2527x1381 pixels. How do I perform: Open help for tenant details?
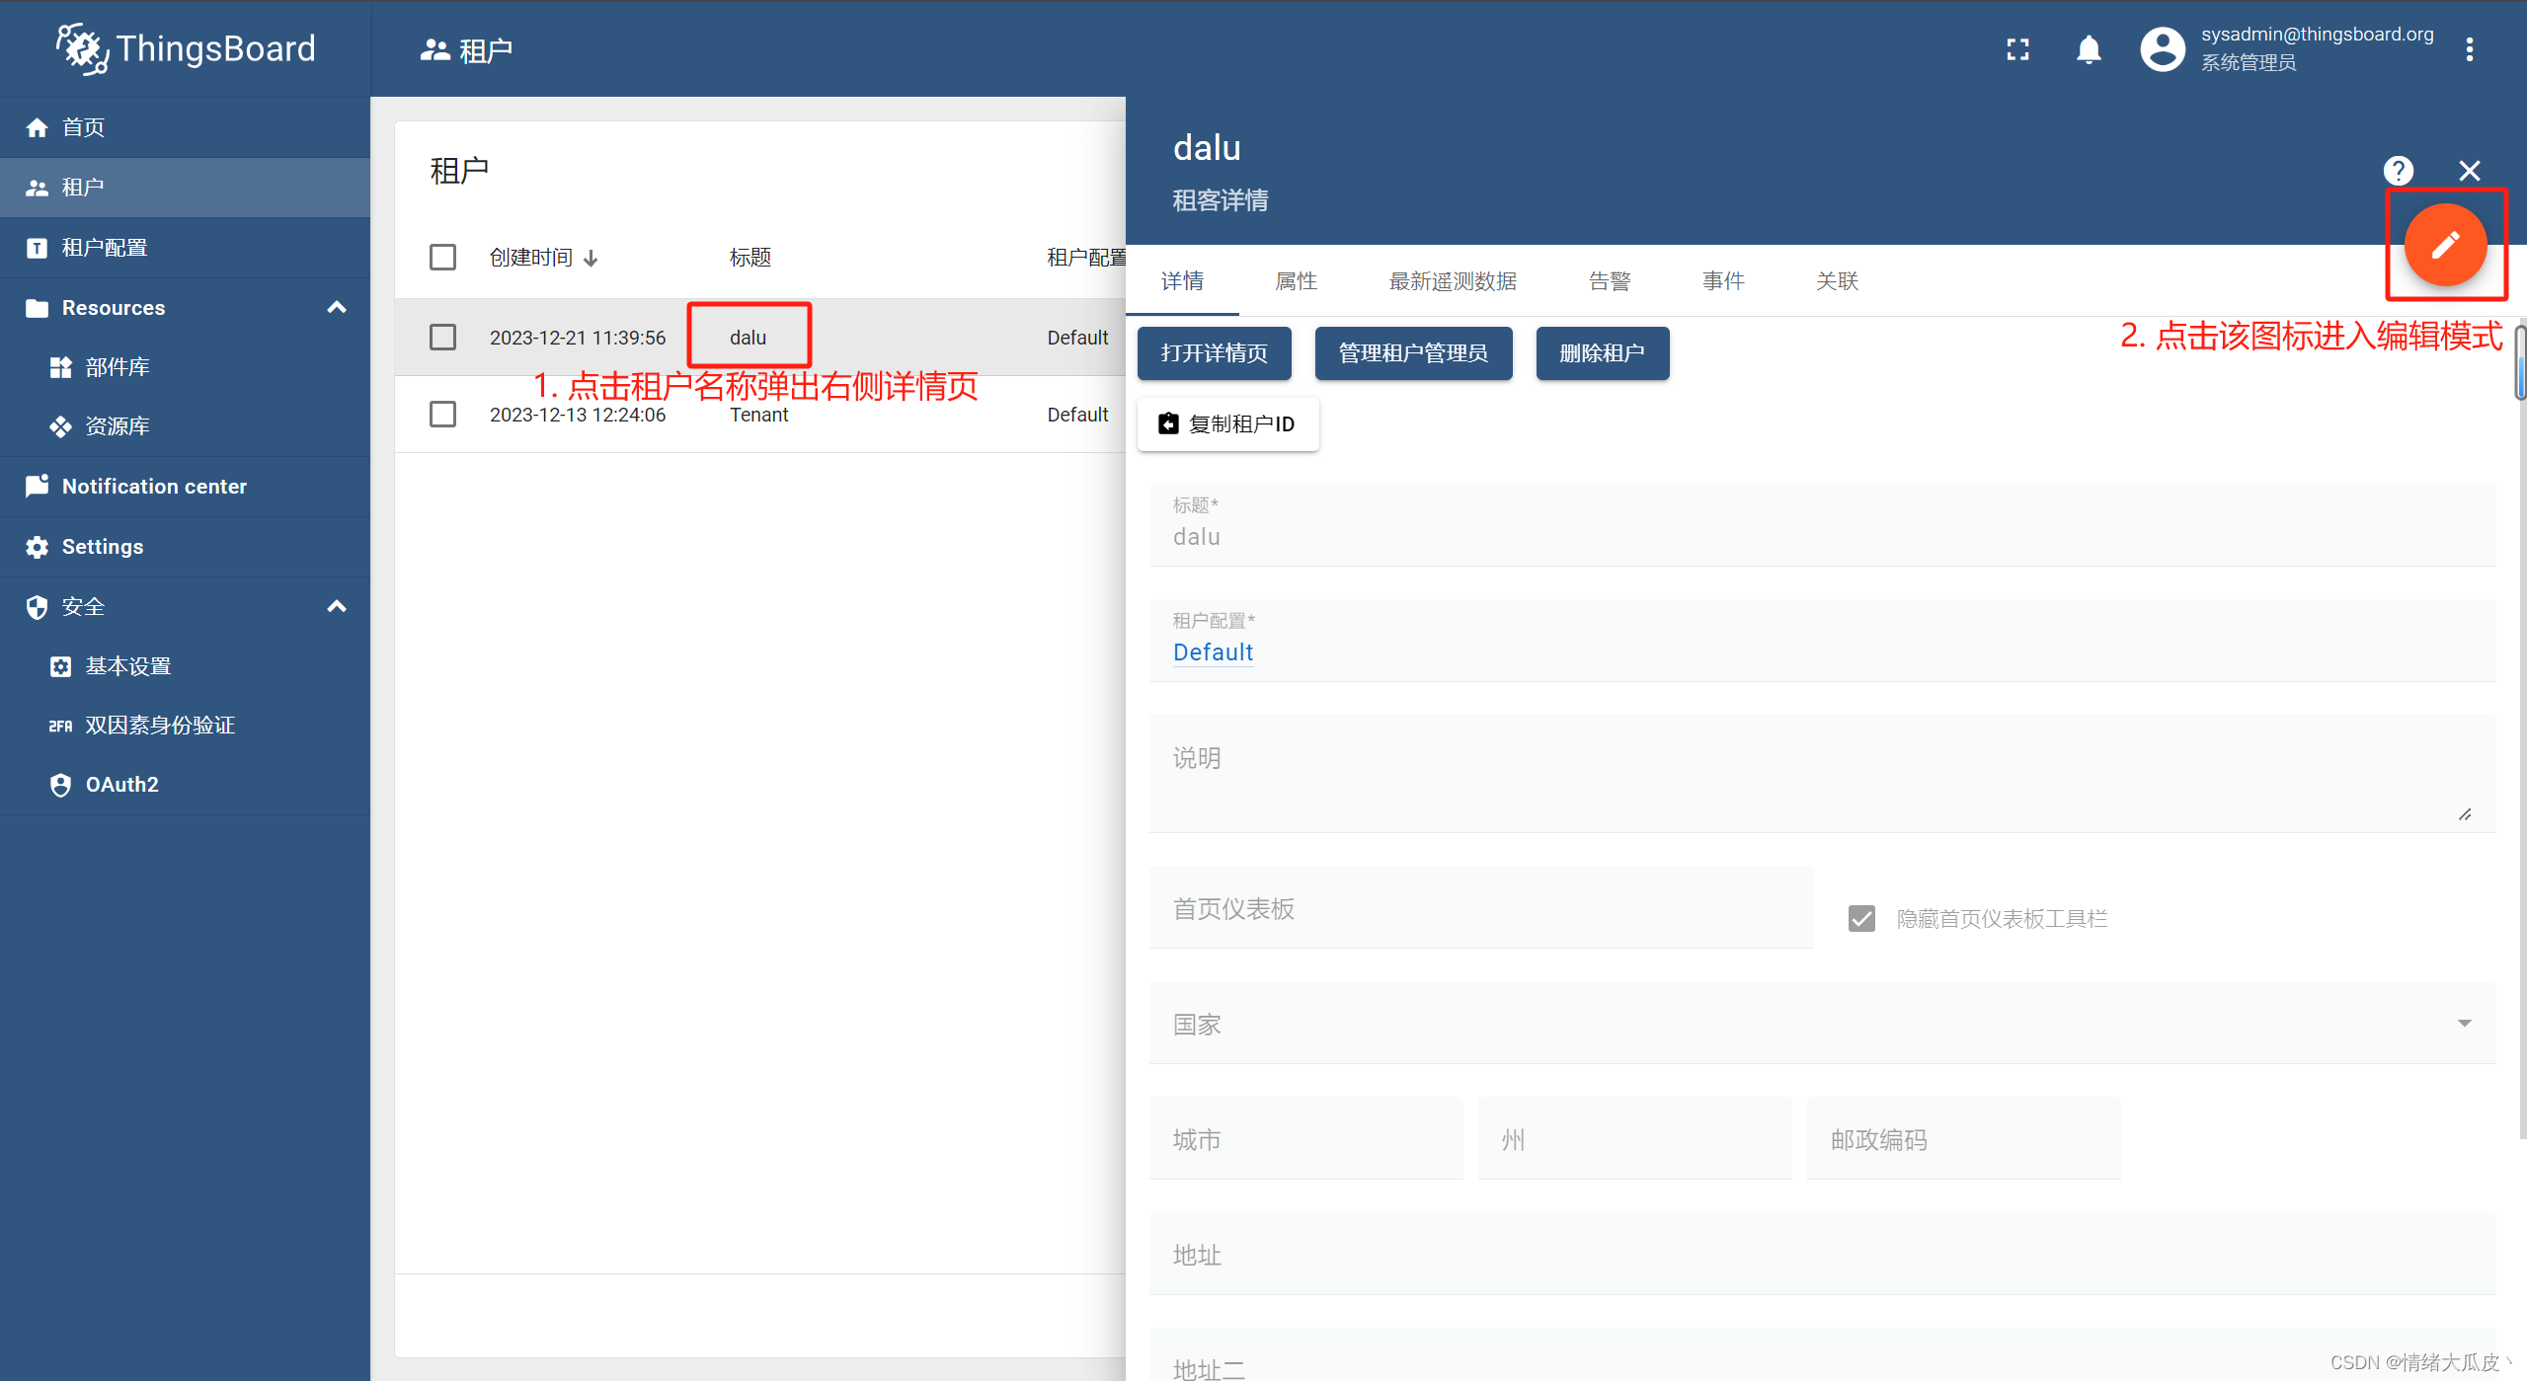click(2398, 171)
